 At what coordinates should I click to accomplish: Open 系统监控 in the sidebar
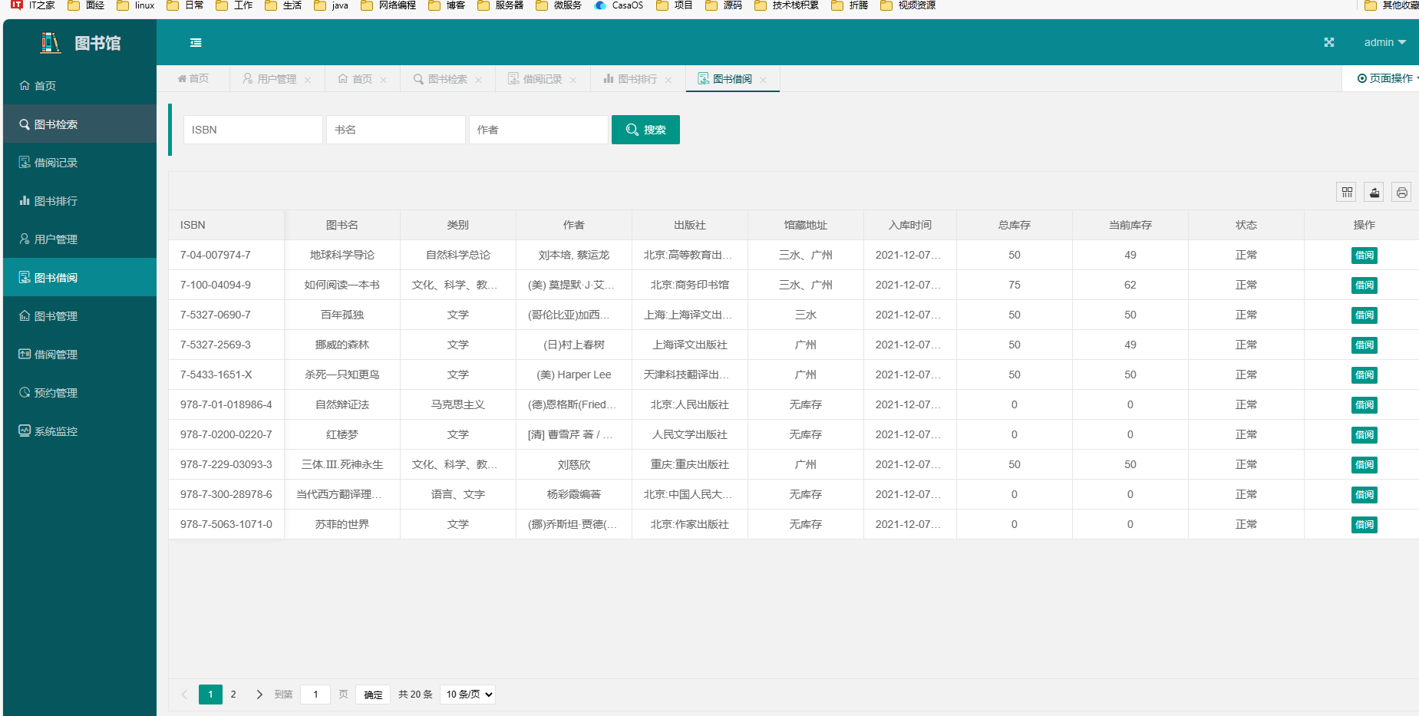tap(80, 431)
